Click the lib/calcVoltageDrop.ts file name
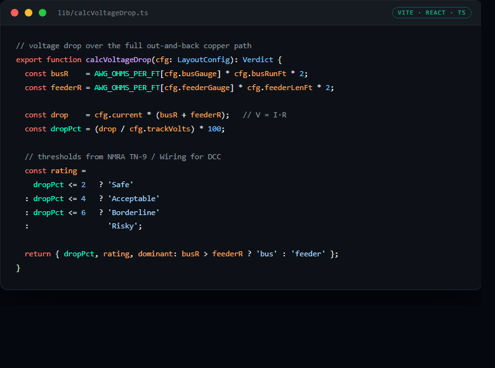Image resolution: width=495 pixels, height=368 pixels. pos(103,13)
